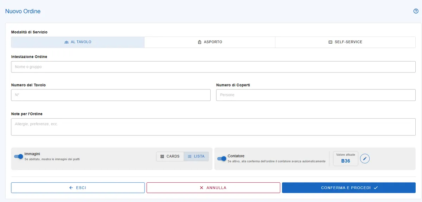
Task: Click the current counter value B36
Action: [346, 161]
